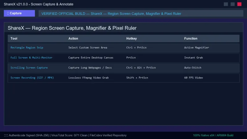
Task: Click the maximize window button
Action: (x=232, y=4)
